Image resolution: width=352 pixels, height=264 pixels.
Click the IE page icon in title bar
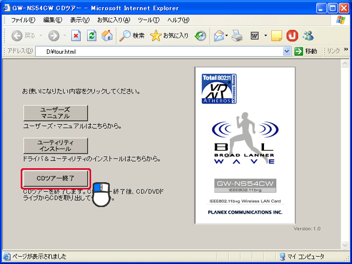point(7,8)
